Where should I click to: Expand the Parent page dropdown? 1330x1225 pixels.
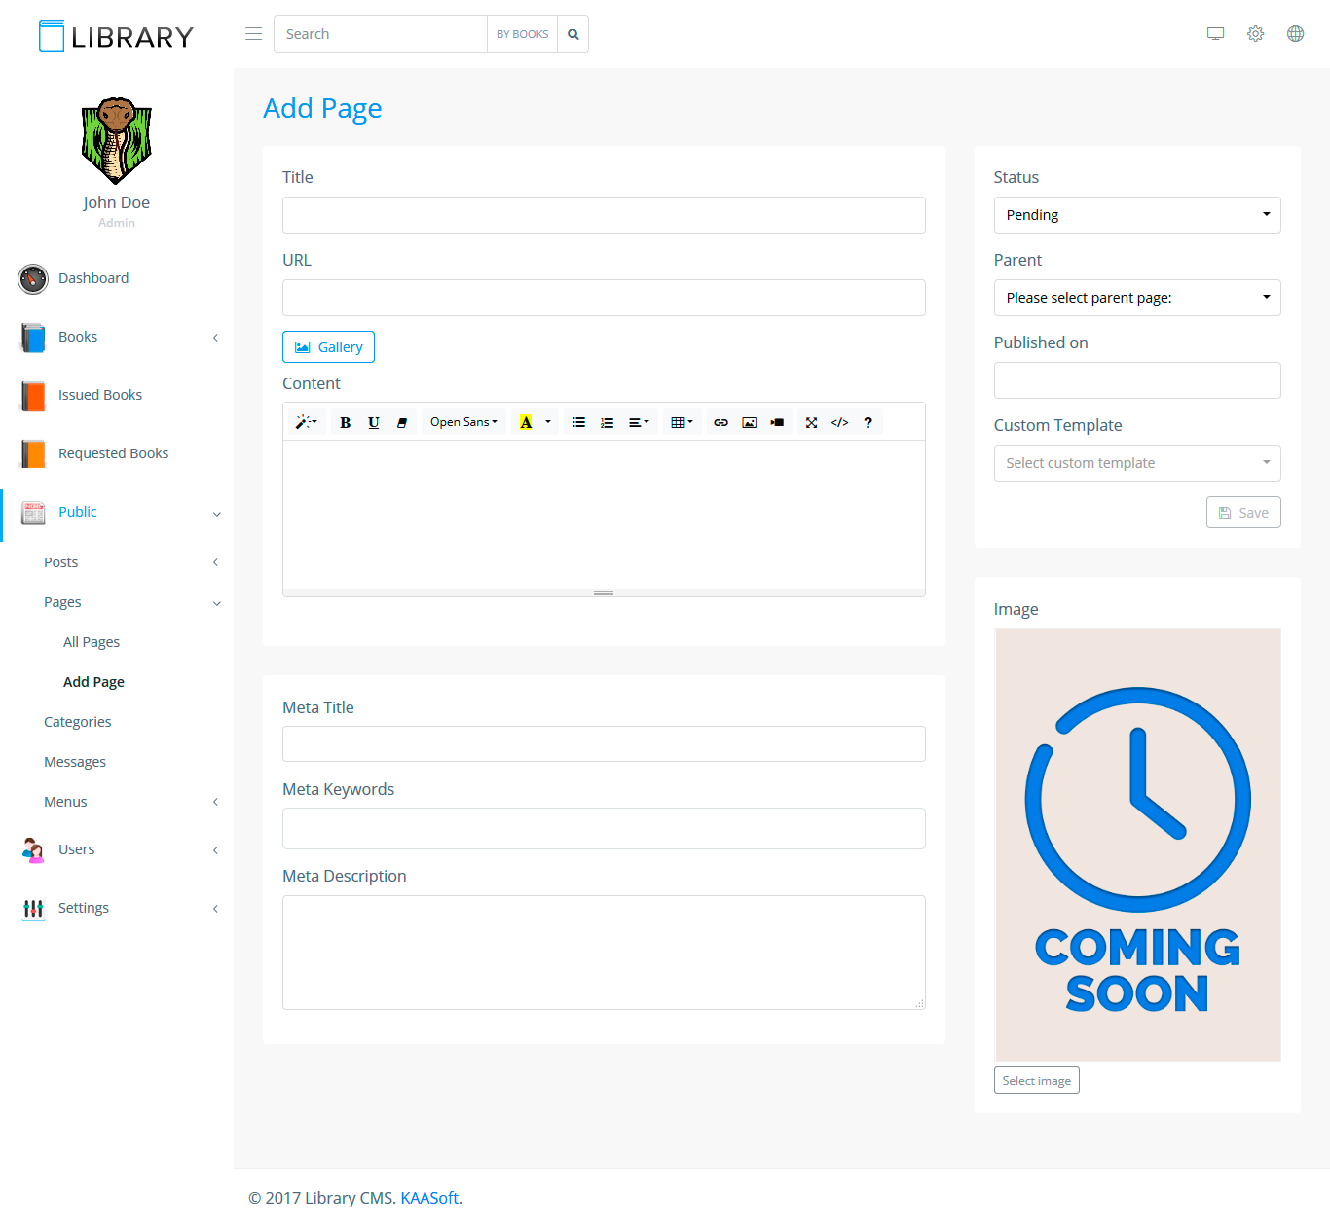click(1136, 298)
